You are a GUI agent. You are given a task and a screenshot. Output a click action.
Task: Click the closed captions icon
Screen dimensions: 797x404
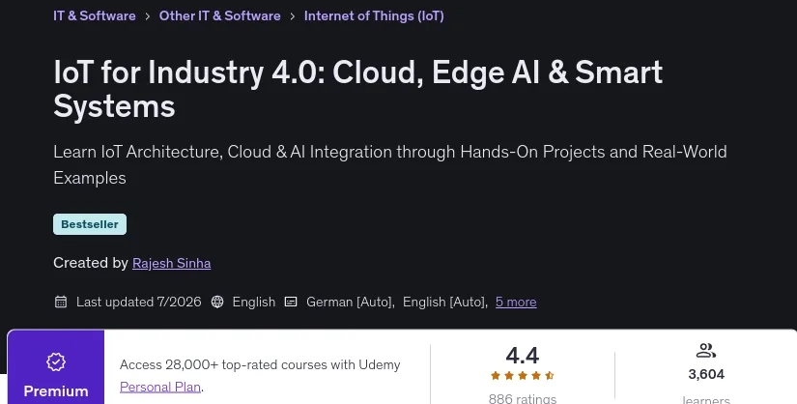[291, 302]
